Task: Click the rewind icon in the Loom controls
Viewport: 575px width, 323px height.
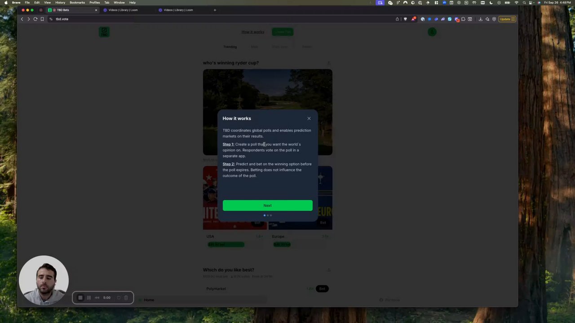Action: (x=97, y=297)
